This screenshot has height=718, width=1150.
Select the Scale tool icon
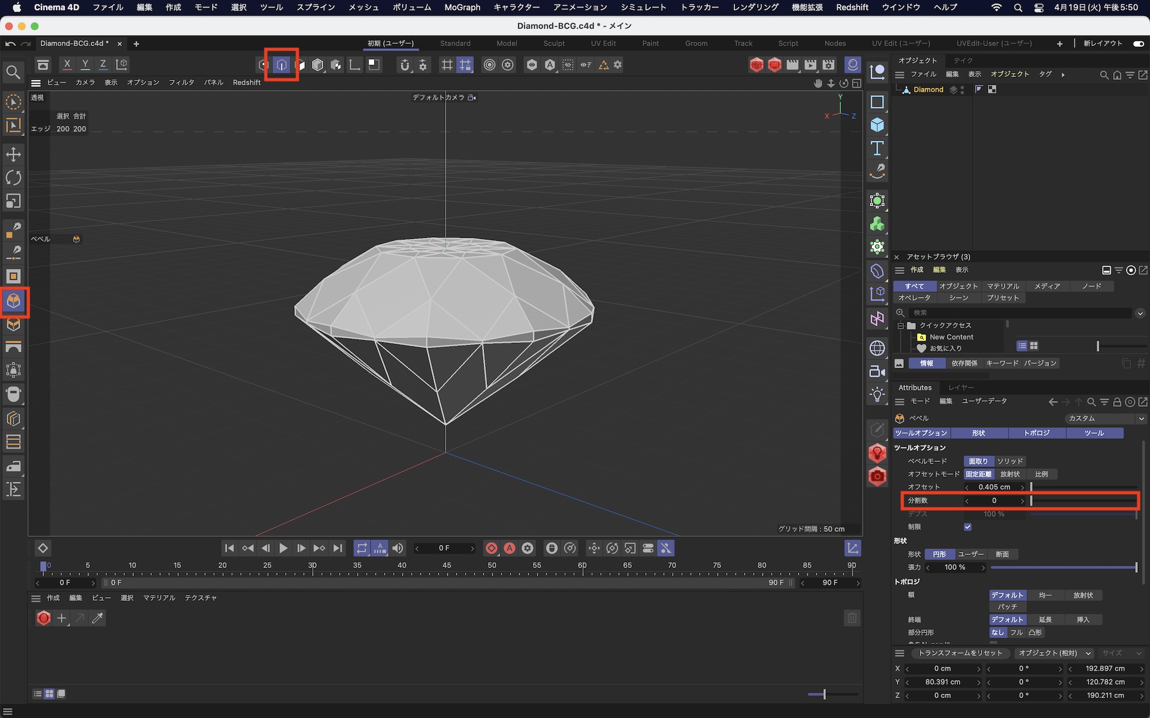point(13,201)
